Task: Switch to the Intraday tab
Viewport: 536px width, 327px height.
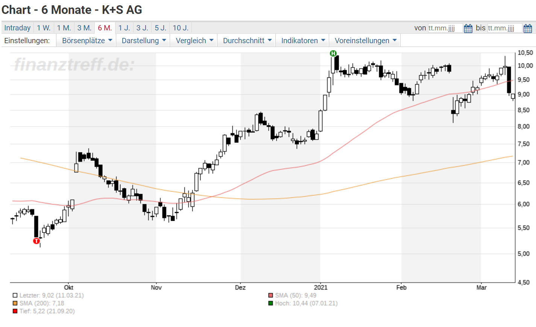Action: click(17, 28)
